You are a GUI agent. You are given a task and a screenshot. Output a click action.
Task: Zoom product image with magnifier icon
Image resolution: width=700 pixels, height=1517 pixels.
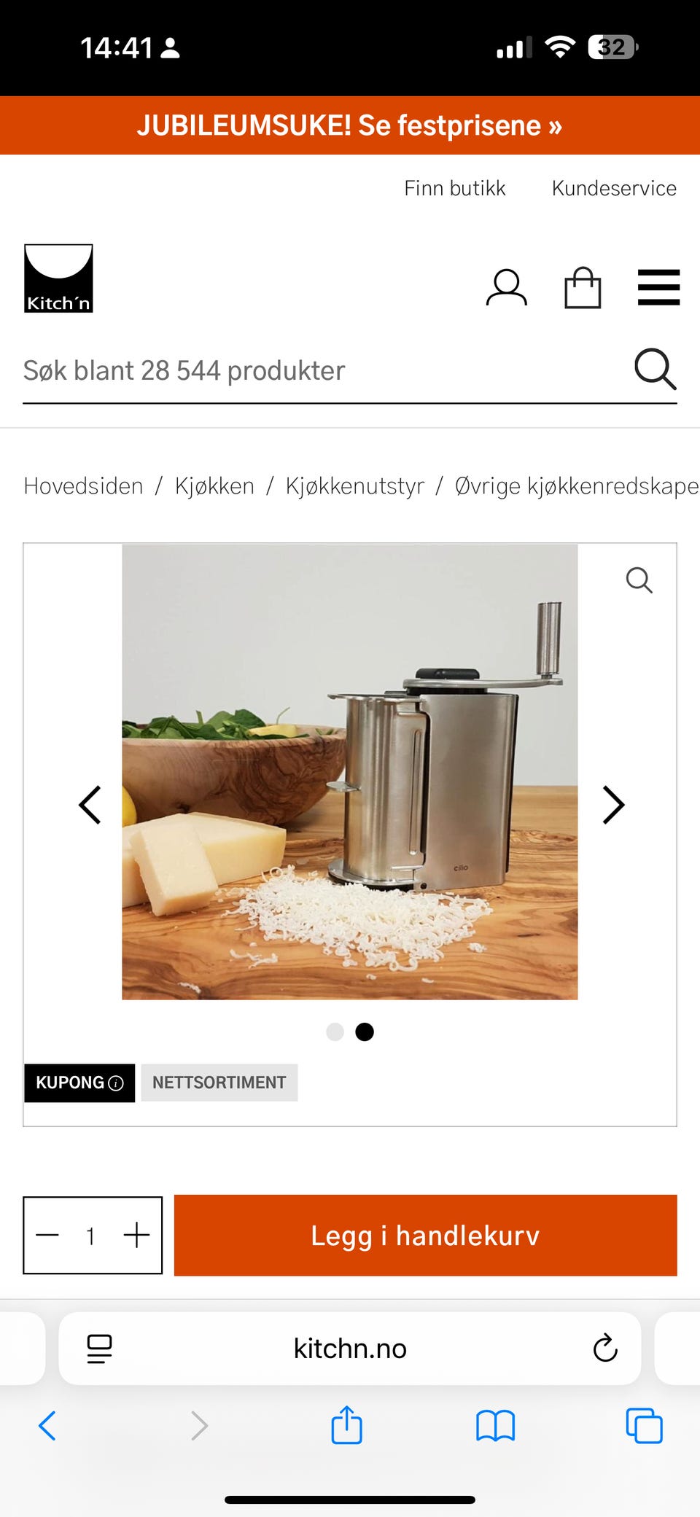pos(639,580)
